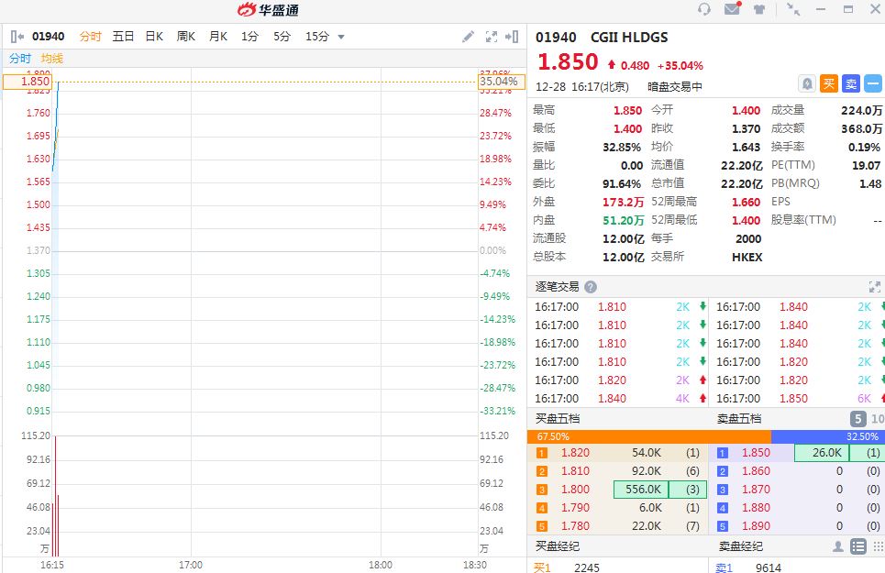885x573 pixels.
Task: Collapse the left panel beside 01940
Action: coord(17,37)
